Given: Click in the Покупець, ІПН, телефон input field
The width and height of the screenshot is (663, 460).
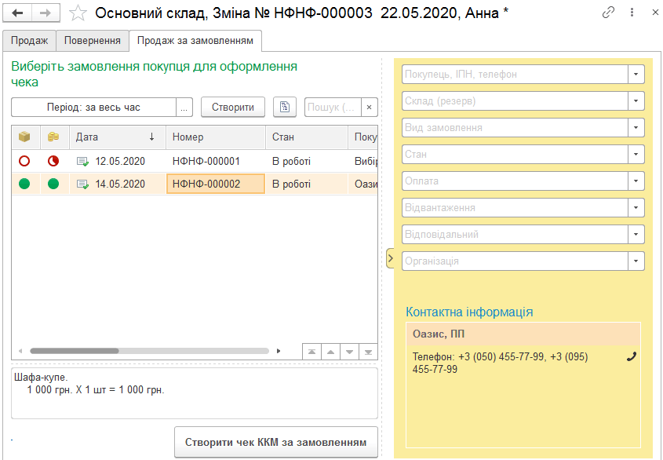Looking at the screenshot, I should tap(515, 74).
